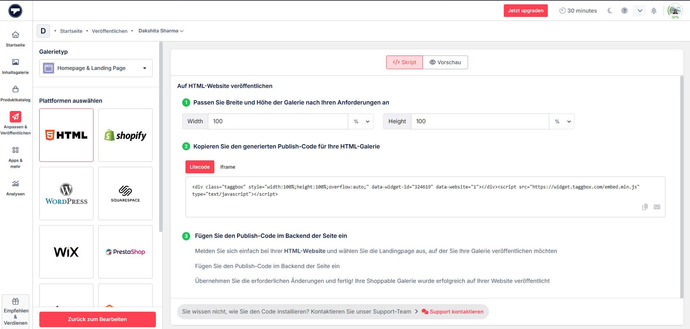Select the PrestaShop platform card
690x329 pixels.
point(125,252)
